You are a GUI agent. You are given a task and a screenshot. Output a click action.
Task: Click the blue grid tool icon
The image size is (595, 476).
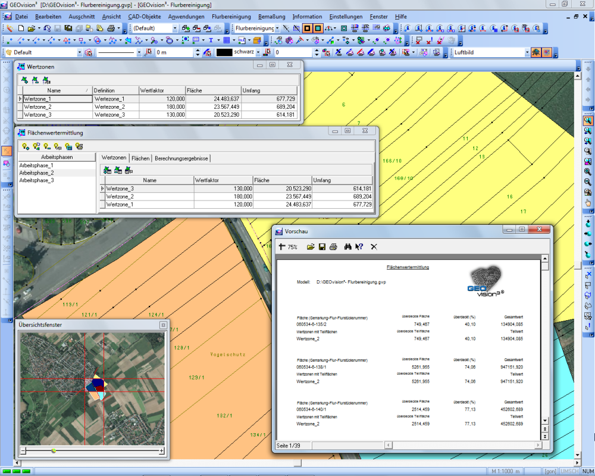227,40
